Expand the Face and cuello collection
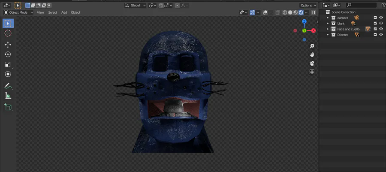386x172 pixels. [x=328, y=29]
